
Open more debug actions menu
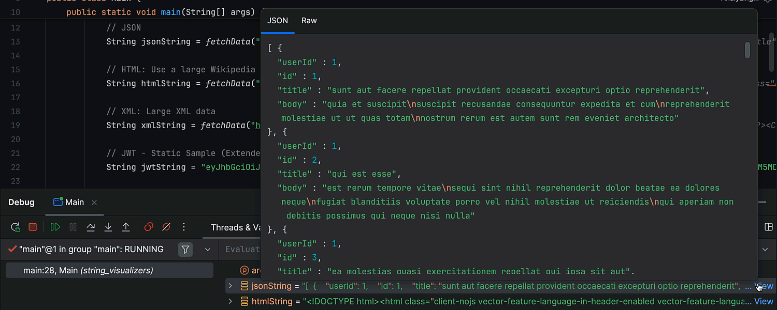(x=184, y=227)
